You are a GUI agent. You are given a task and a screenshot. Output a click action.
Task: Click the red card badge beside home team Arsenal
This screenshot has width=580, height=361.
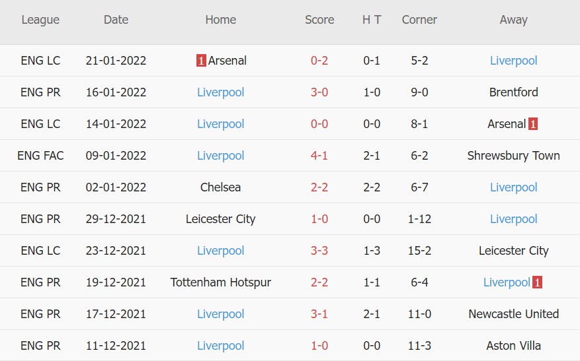[x=201, y=61]
